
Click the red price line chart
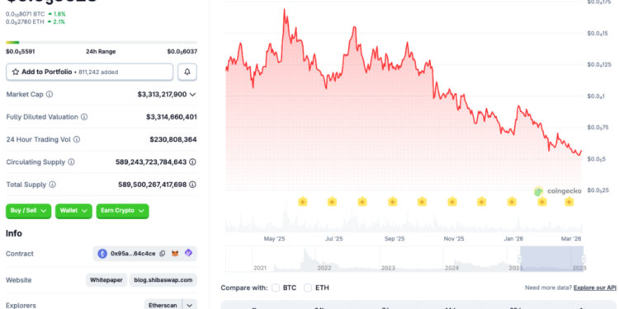pyautogui.click(x=404, y=82)
